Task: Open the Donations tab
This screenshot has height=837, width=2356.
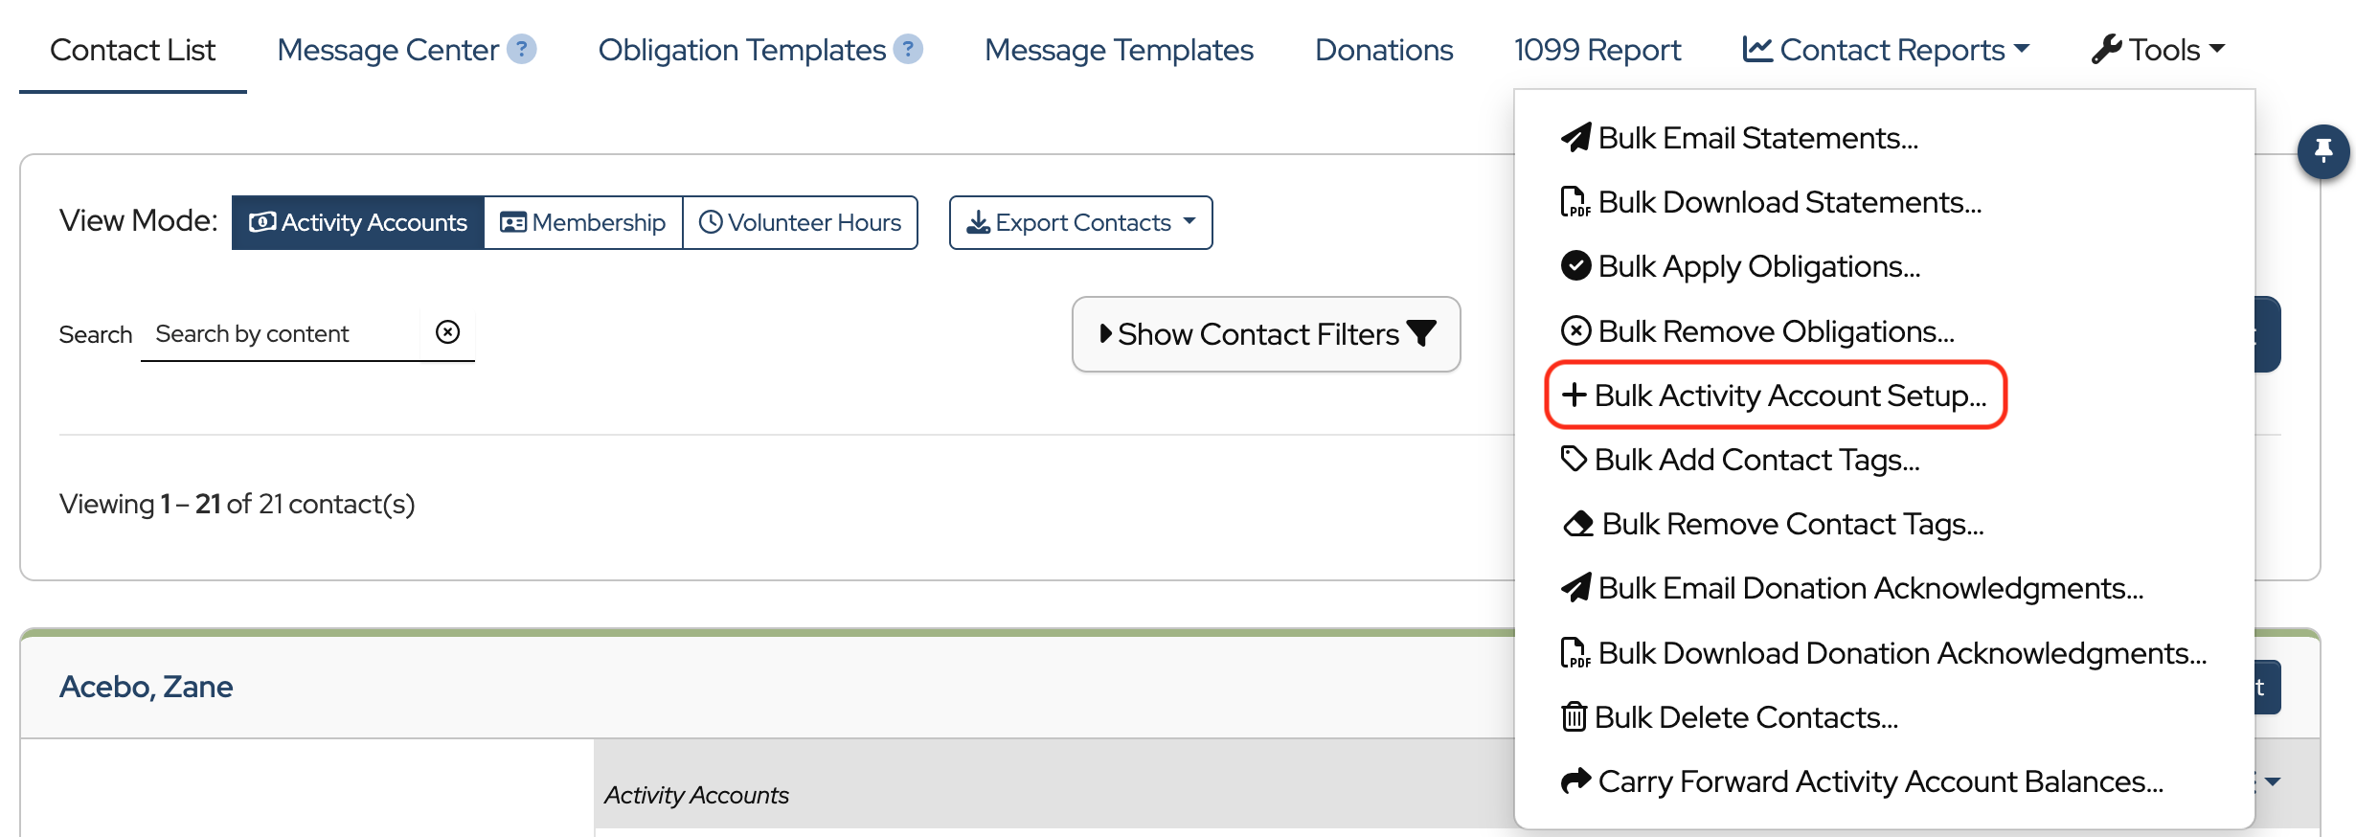Action: [x=1383, y=50]
